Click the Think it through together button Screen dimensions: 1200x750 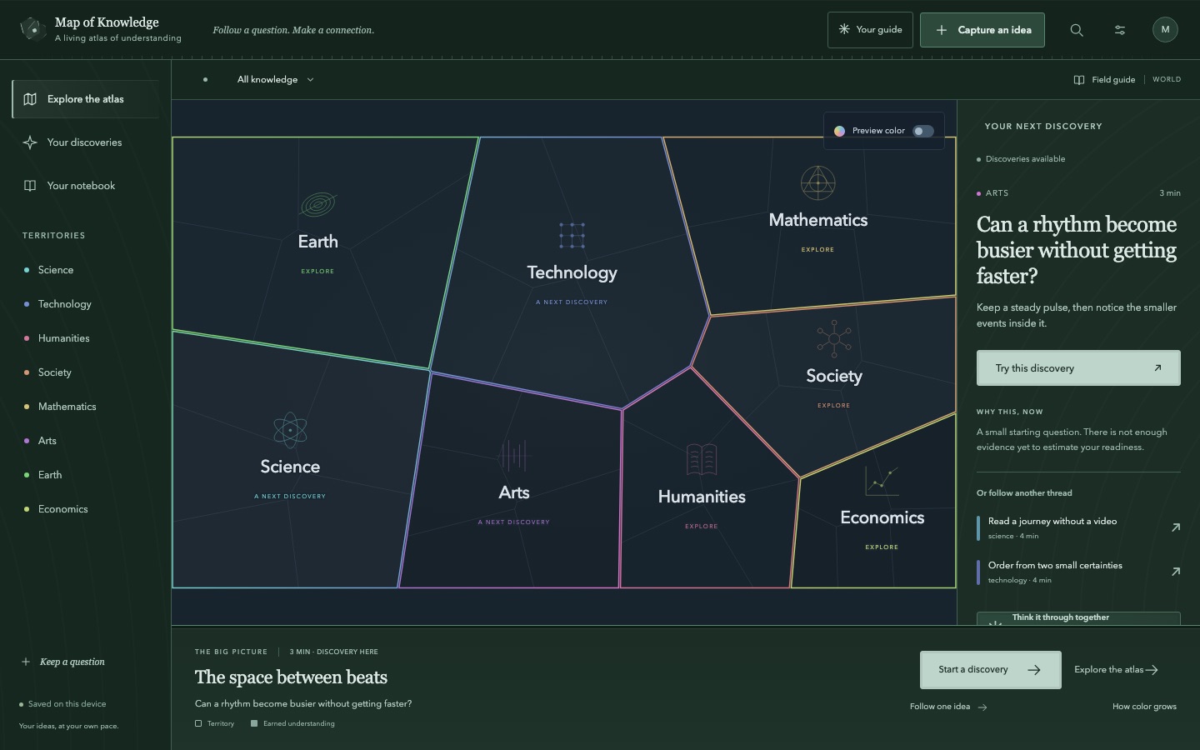1078,618
